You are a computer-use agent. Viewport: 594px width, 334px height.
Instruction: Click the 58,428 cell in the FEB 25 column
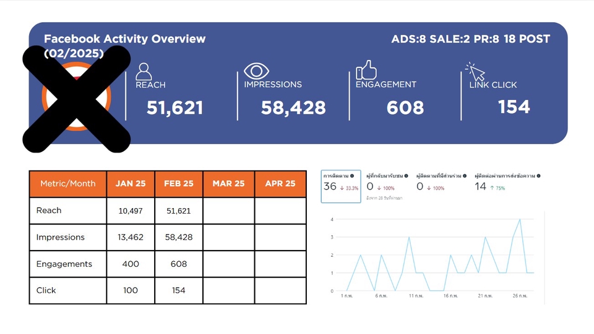coord(178,237)
